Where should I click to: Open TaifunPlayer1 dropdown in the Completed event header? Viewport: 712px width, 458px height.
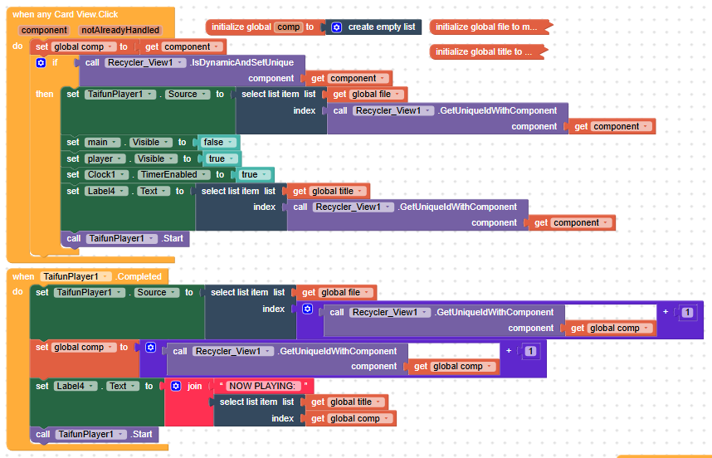(76, 277)
